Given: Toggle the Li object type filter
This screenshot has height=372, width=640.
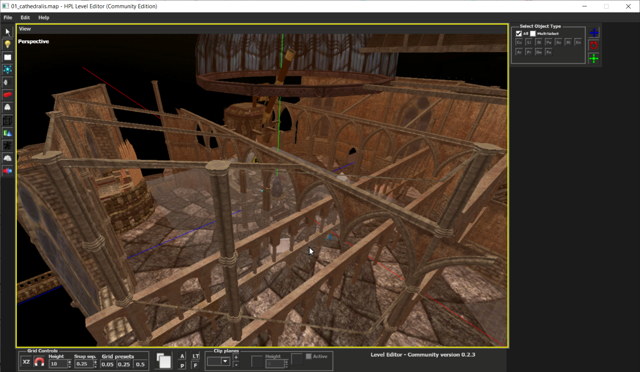Looking at the screenshot, I should (x=529, y=42).
